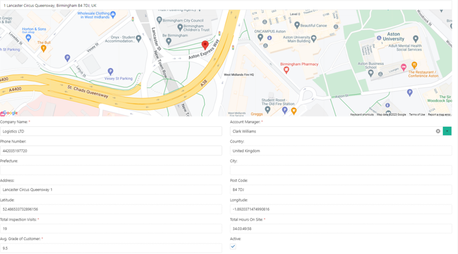Click the ONCAMPUS Aston pin

(x=260, y=37)
